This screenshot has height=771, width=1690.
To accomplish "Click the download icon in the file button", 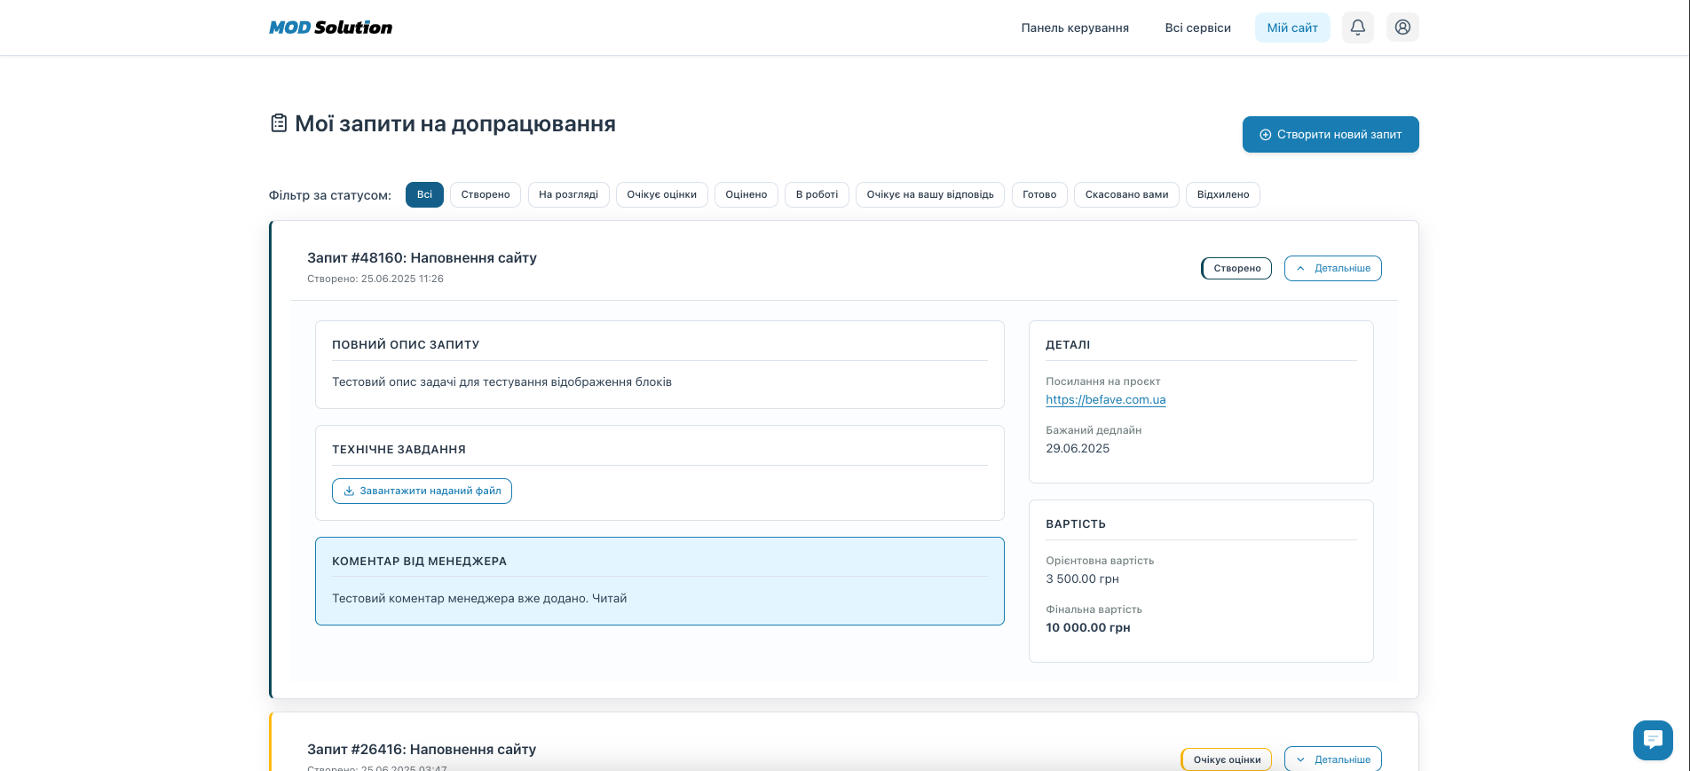I will [349, 491].
